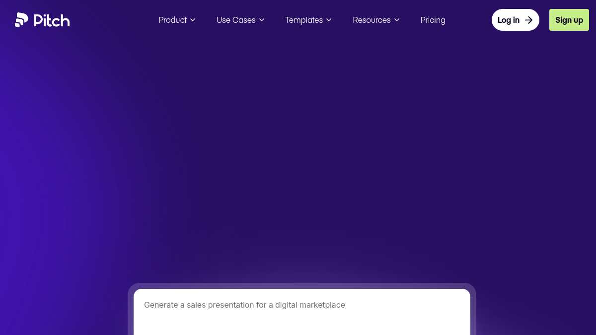The height and width of the screenshot is (335, 596).
Task: Click the chevron next to Product
Action: (x=193, y=20)
